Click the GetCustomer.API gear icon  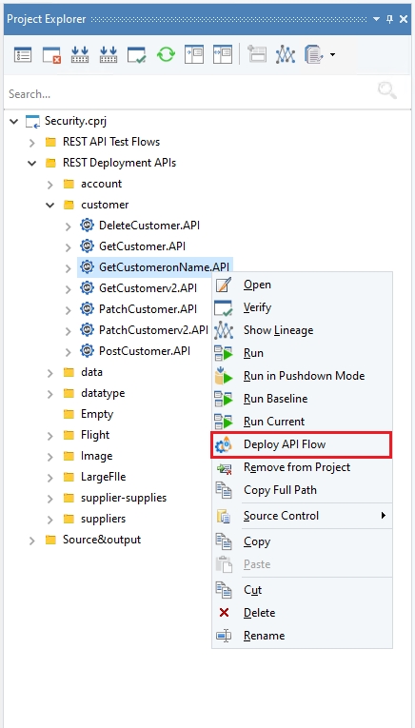pos(87,246)
